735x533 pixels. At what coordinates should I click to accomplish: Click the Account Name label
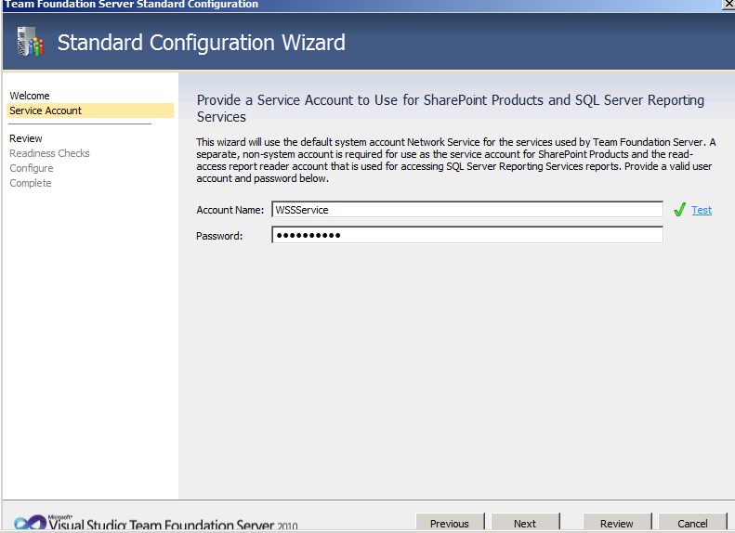(230, 210)
